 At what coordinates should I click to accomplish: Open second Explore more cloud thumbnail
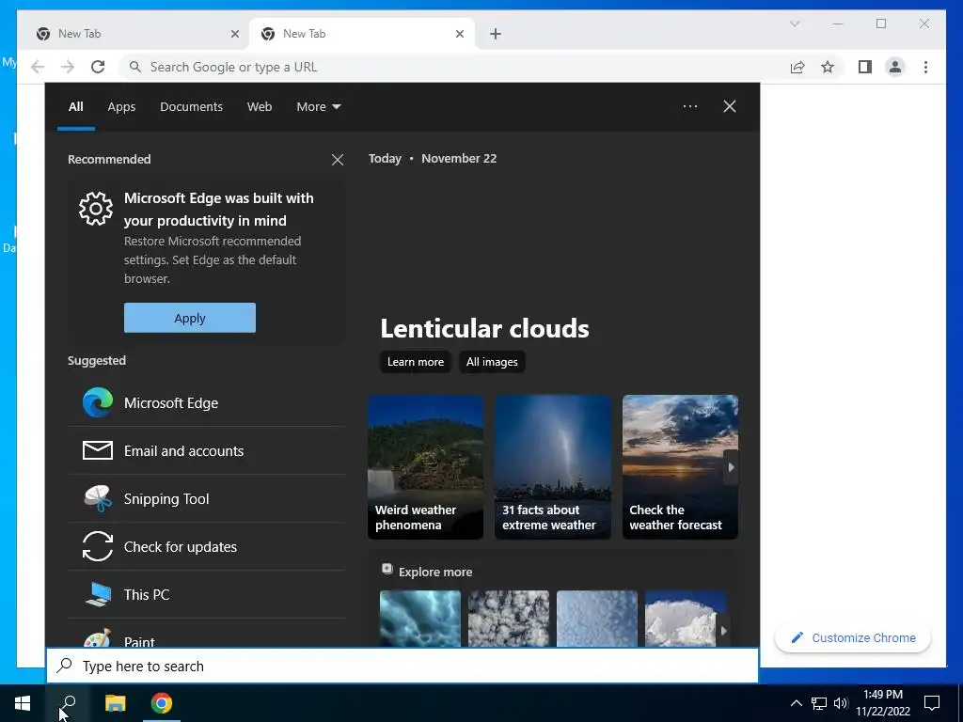[509, 619]
